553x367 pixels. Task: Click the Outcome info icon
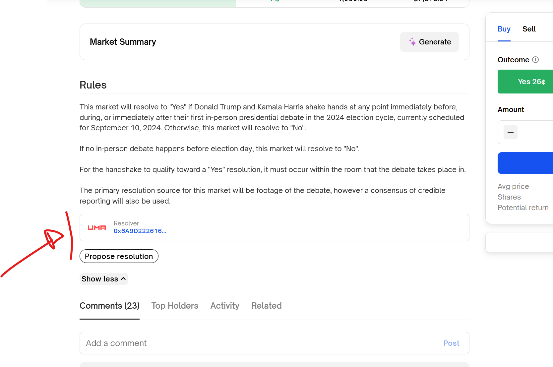point(535,60)
